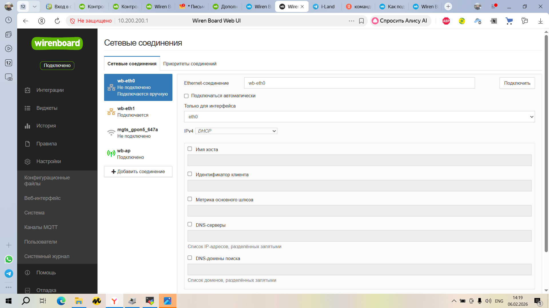The width and height of the screenshot is (549, 308).
Task: Bookmark the page with the bookmark icon
Action: coord(361,21)
